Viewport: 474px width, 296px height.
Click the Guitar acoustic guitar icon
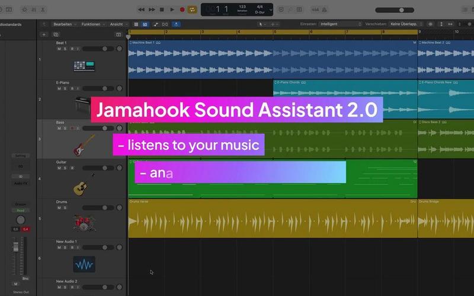pyautogui.click(x=81, y=188)
